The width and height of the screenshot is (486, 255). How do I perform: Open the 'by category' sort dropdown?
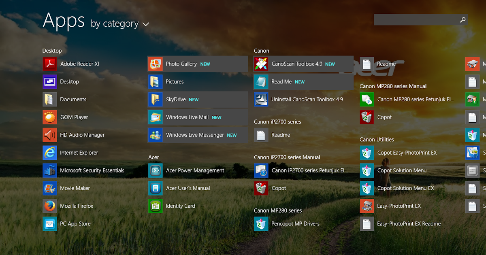tap(120, 24)
